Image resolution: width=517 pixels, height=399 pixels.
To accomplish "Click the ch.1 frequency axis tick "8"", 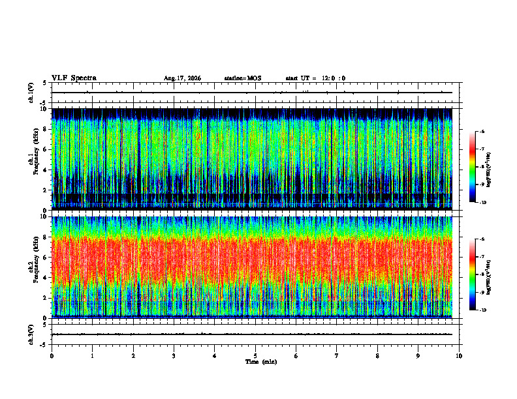I will [46, 129].
